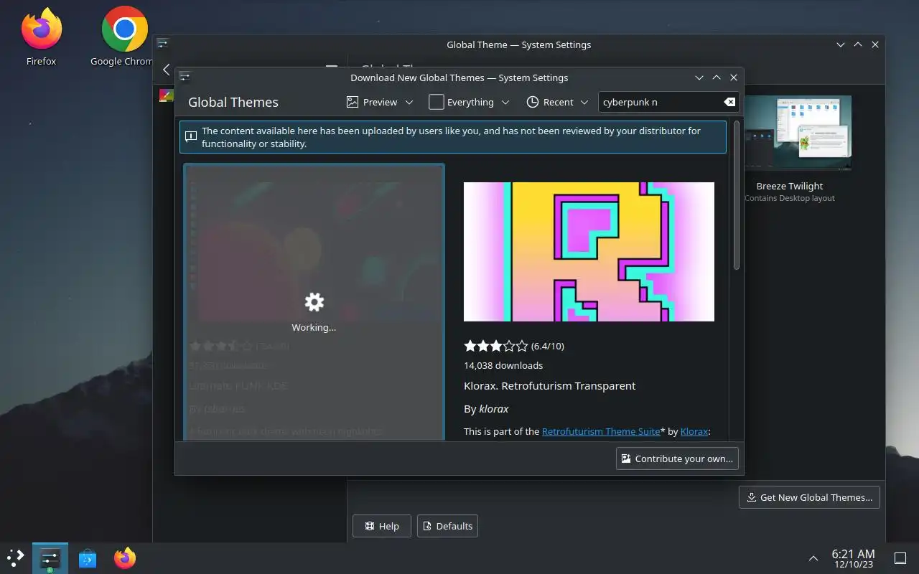This screenshot has width=919, height=574.
Task: Click the '(6.4/10)' rating text
Action: [548, 346]
